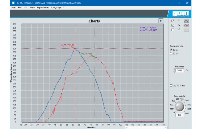Click the red cursor label 61,53 / 525,96
The width and height of the screenshot is (201, 129).
(x=68, y=45)
